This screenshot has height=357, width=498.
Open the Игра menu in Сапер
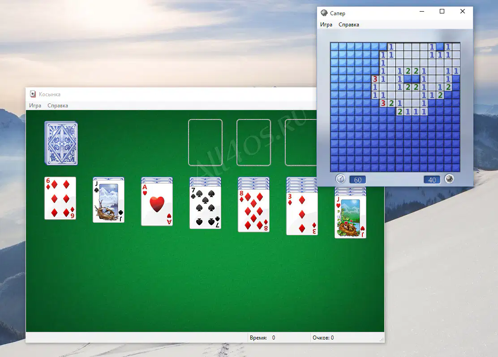tap(326, 25)
